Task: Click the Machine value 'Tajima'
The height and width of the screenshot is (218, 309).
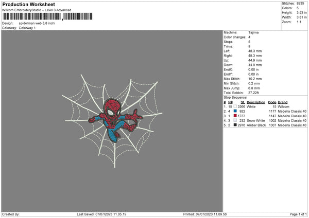Action: (x=253, y=32)
